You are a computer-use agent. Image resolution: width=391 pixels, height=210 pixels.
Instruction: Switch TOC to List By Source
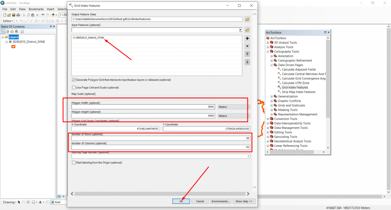point(8,32)
